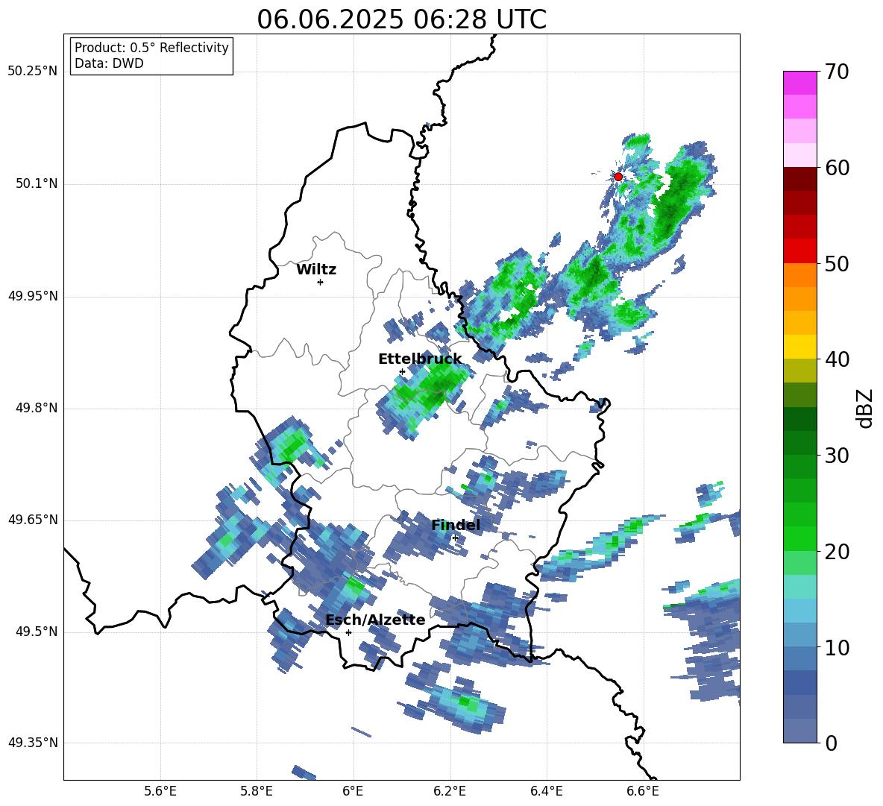Click the orange colorbar swatch below 50

click(799, 274)
